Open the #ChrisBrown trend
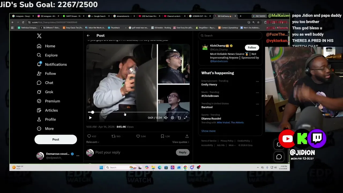 (210, 96)
